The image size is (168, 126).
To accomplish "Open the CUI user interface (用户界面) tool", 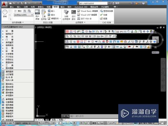I will coord(37,15).
